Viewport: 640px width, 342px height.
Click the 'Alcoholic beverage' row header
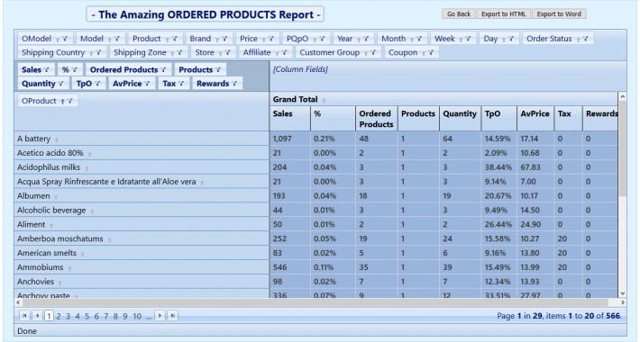click(142, 210)
